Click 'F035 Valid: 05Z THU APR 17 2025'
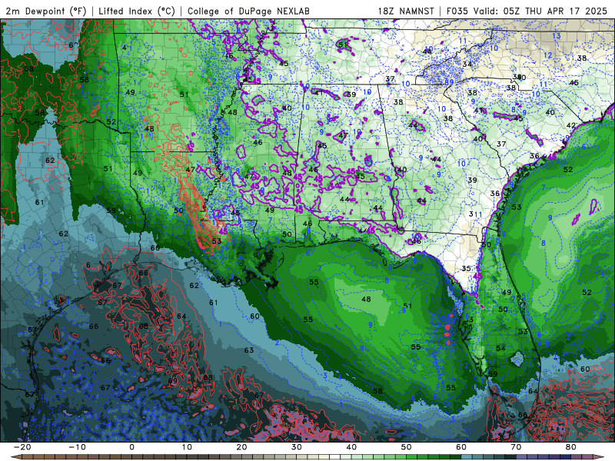This screenshot has width=615, height=461. pyautogui.click(x=527, y=11)
